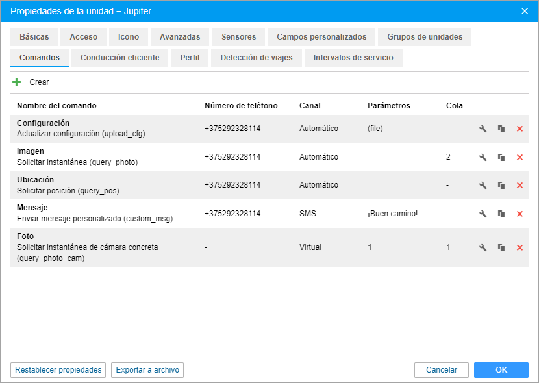Click the green plus icon next to Crear
The image size is (539, 383).
click(17, 82)
